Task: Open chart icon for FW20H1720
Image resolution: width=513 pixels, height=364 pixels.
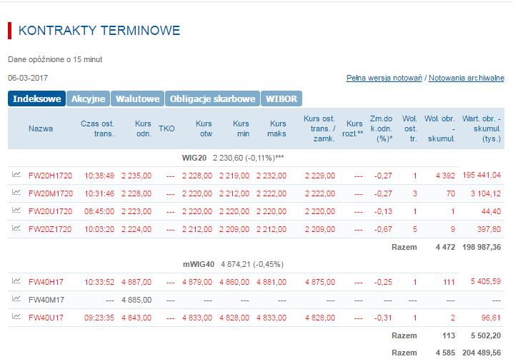Action: point(16,174)
